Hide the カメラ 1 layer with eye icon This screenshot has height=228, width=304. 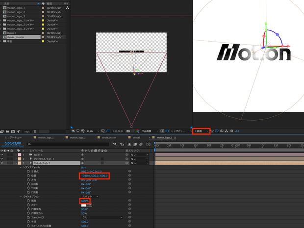(2, 154)
